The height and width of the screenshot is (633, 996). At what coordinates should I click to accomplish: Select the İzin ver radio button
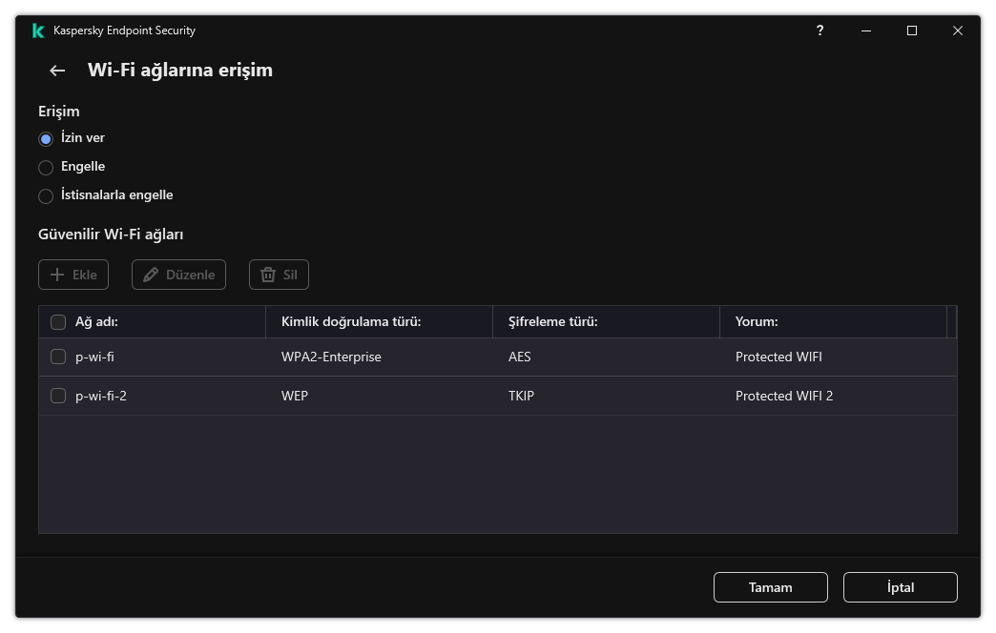tap(46, 138)
